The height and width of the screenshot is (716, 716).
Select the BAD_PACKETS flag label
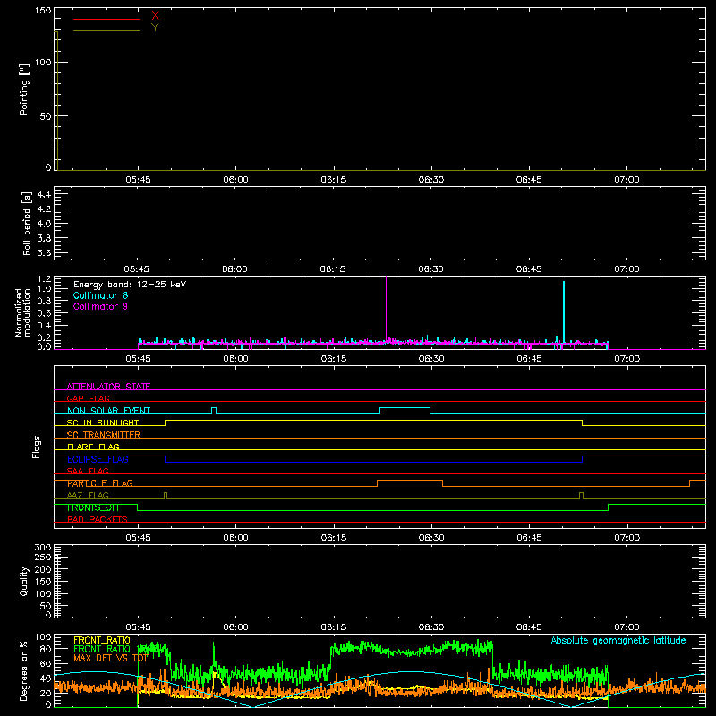[x=98, y=519]
